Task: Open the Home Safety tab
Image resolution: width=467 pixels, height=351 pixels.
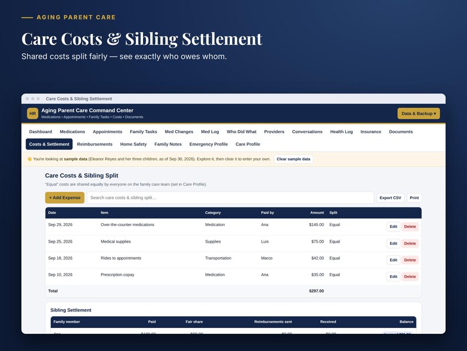Action: pos(134,144)
